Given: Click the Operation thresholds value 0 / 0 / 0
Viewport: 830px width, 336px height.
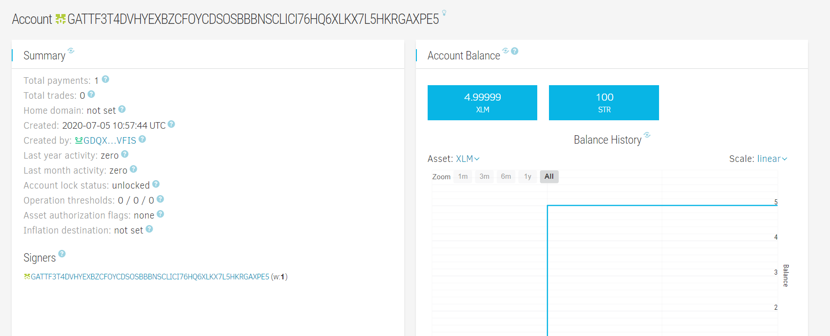Looking at the screenshot, I should tap(136, 200).
